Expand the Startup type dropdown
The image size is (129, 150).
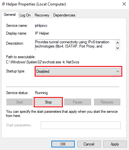(78, 71)
